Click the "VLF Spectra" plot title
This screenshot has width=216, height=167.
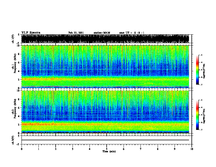point(31,33)
